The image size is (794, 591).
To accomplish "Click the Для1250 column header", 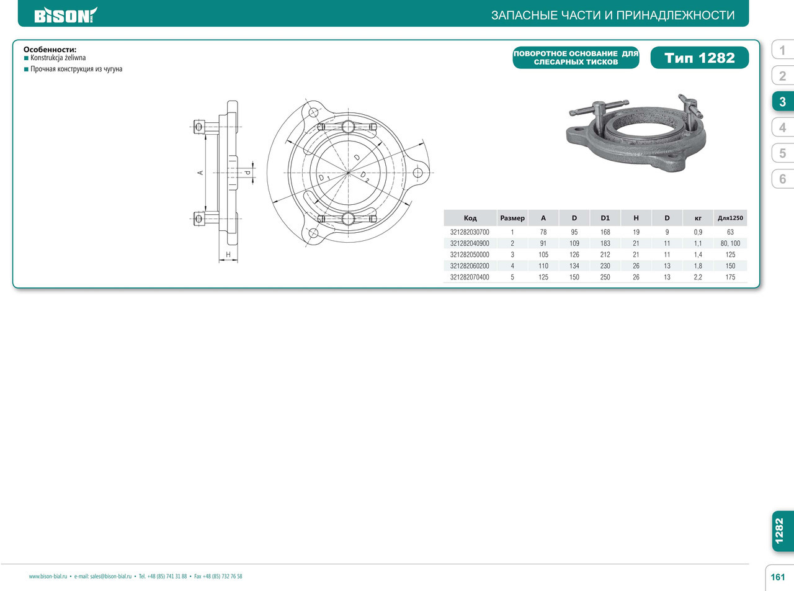I will tap(730, 218).
